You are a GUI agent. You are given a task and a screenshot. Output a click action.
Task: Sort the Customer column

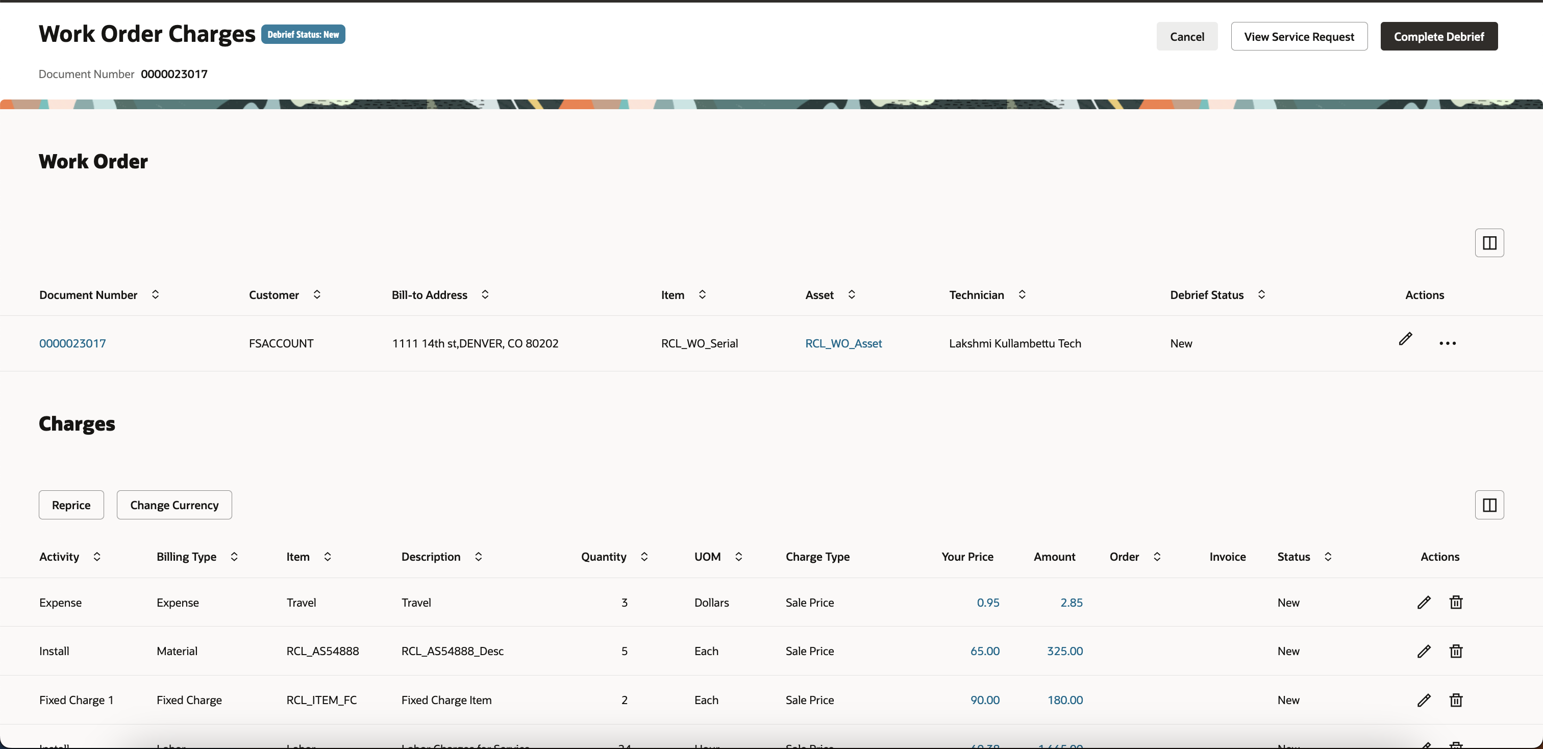pos(317,294)
